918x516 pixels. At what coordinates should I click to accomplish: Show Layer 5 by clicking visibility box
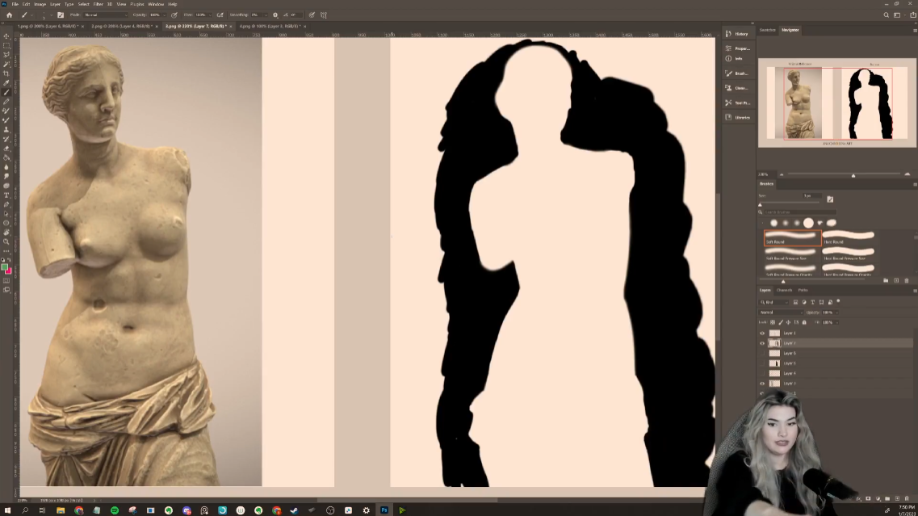pyautogui.click(x=762, y=363)
